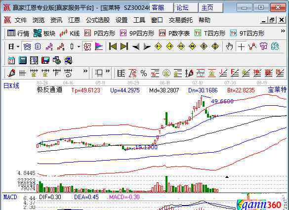Click the red step chart 9 icon
The width and height of the screenshot is (289, 210).
(x=61, y=46)
